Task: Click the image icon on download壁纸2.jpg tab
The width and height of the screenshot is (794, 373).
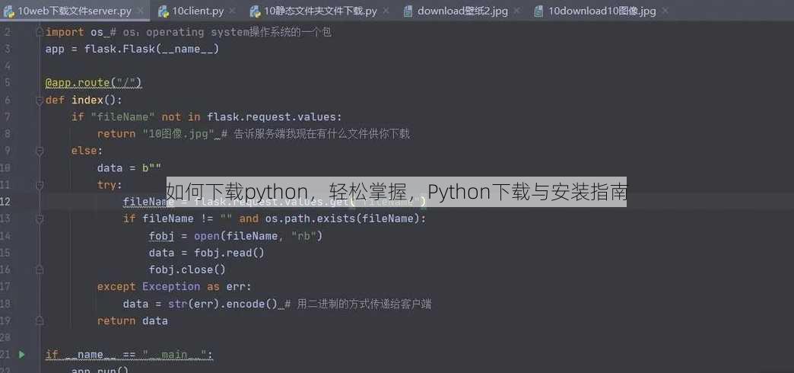Action: point(408,11)
